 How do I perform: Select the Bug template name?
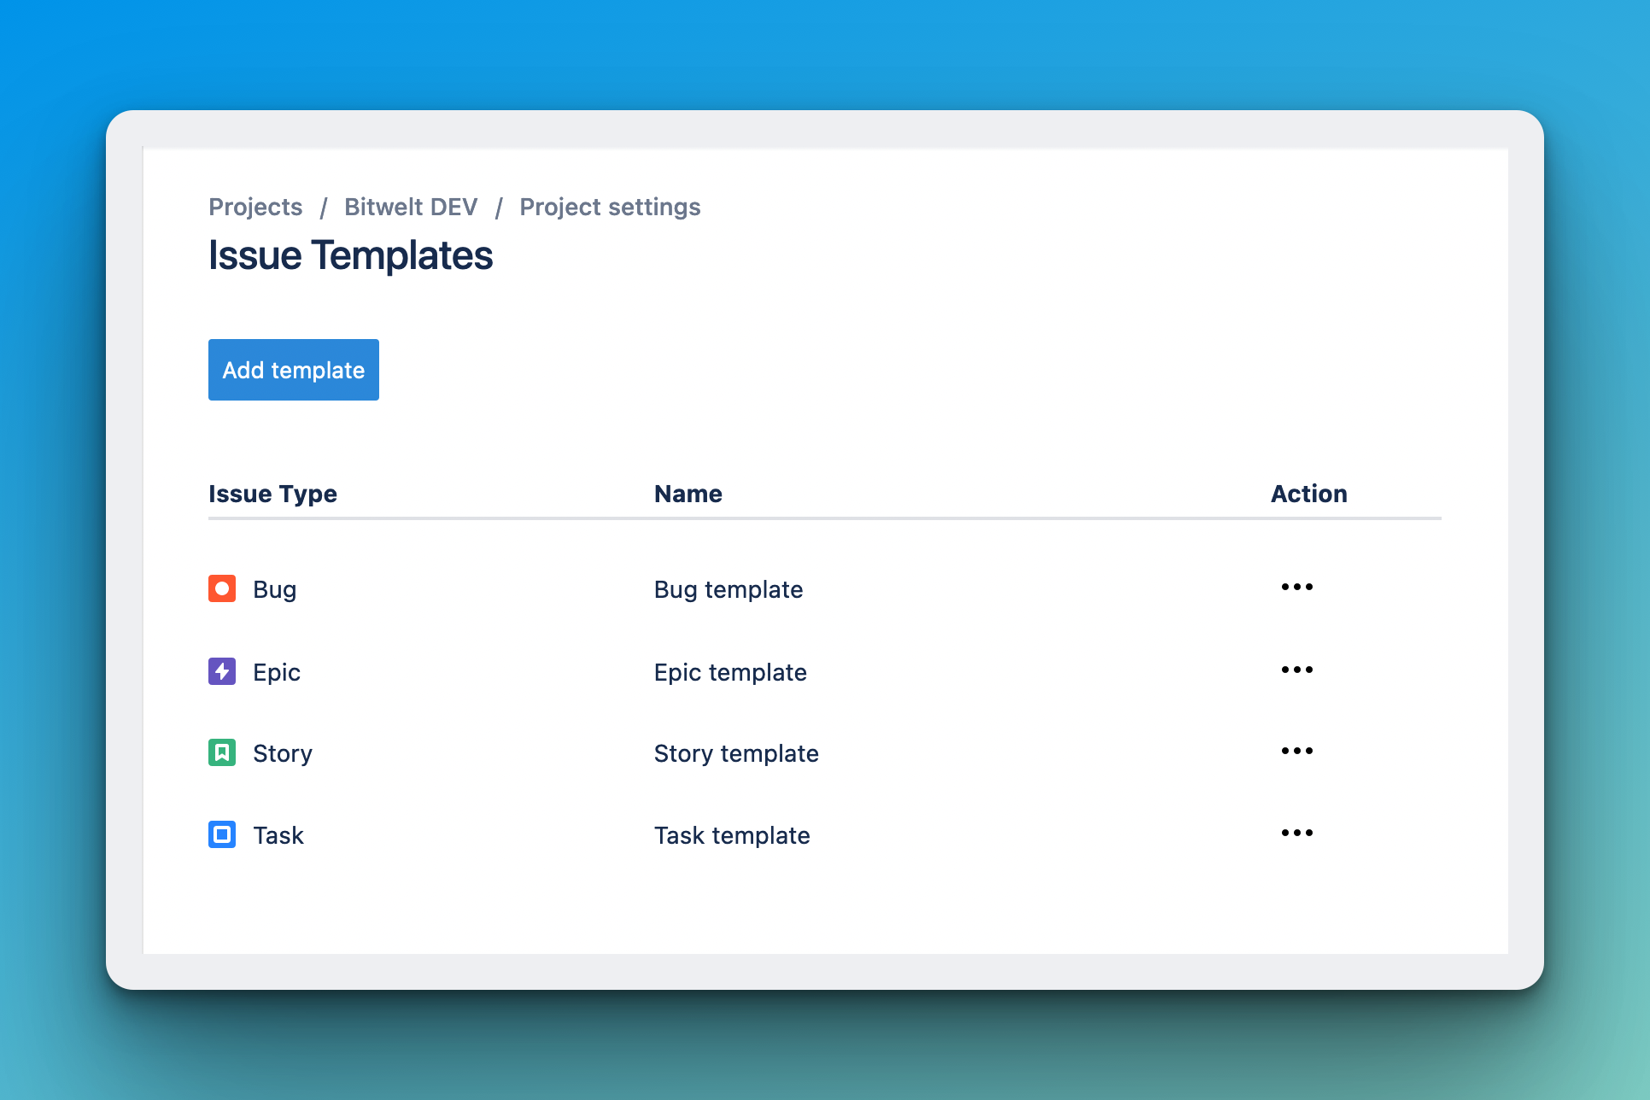click(x=728, y=589)
